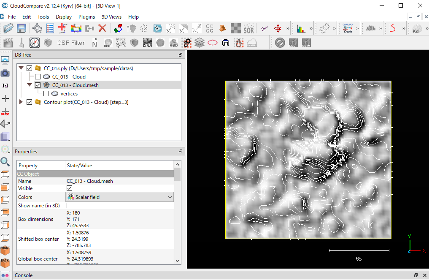The width and height of the screenshot is (429, 280).
Task: Open the 3D Views menu
Action: pyautogui.click(x=111, y=17)
